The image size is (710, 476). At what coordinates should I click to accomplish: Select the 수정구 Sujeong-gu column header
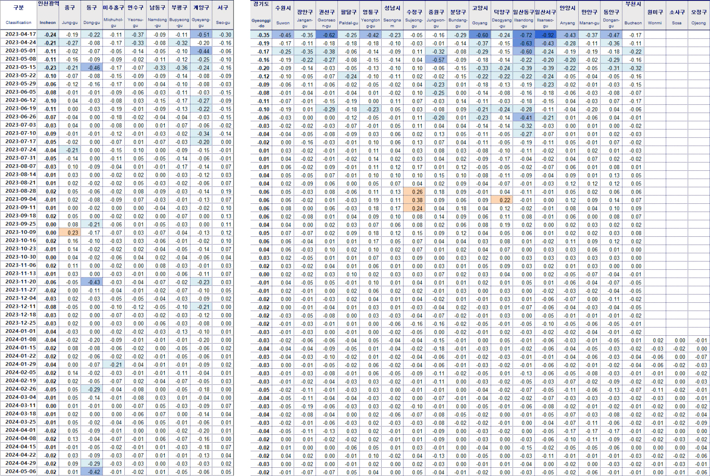[414, 15]
